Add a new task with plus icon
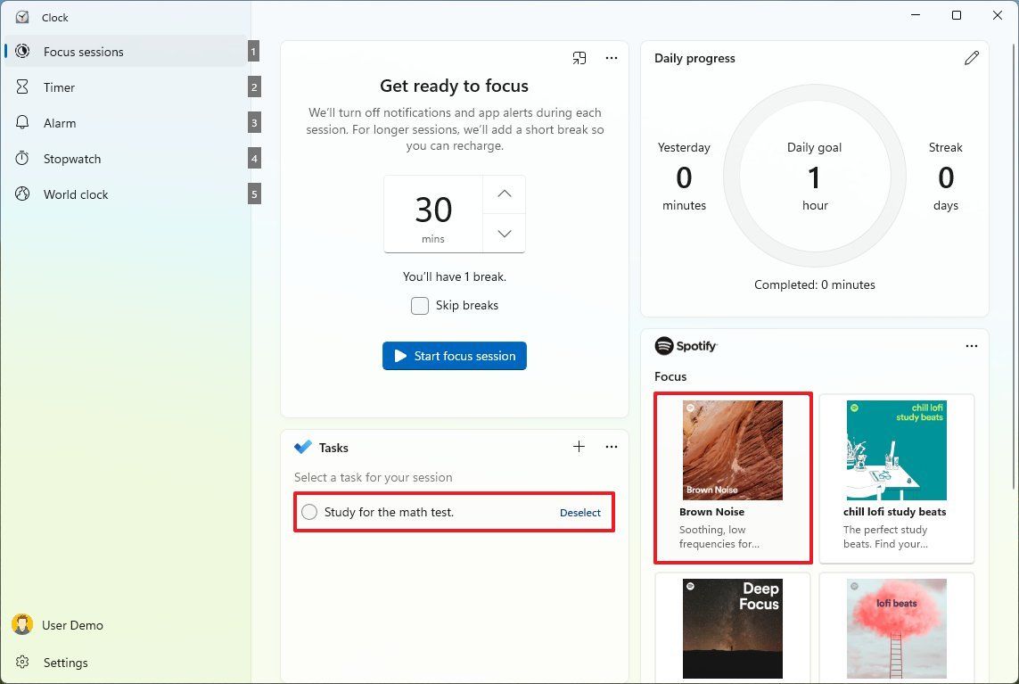1019x684 pixels. pyautogui.click(x=579, y=447)
